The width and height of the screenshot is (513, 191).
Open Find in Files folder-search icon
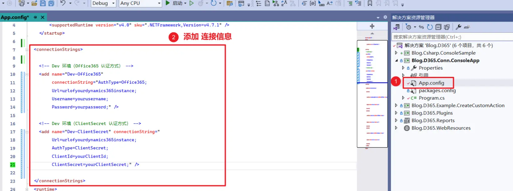(230, 3)
